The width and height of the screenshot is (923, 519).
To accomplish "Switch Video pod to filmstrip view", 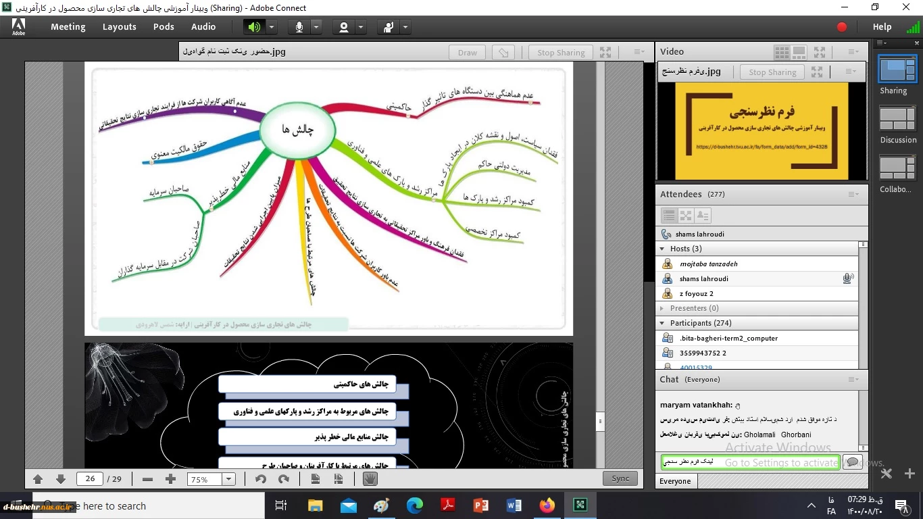I will pos(799,52).
